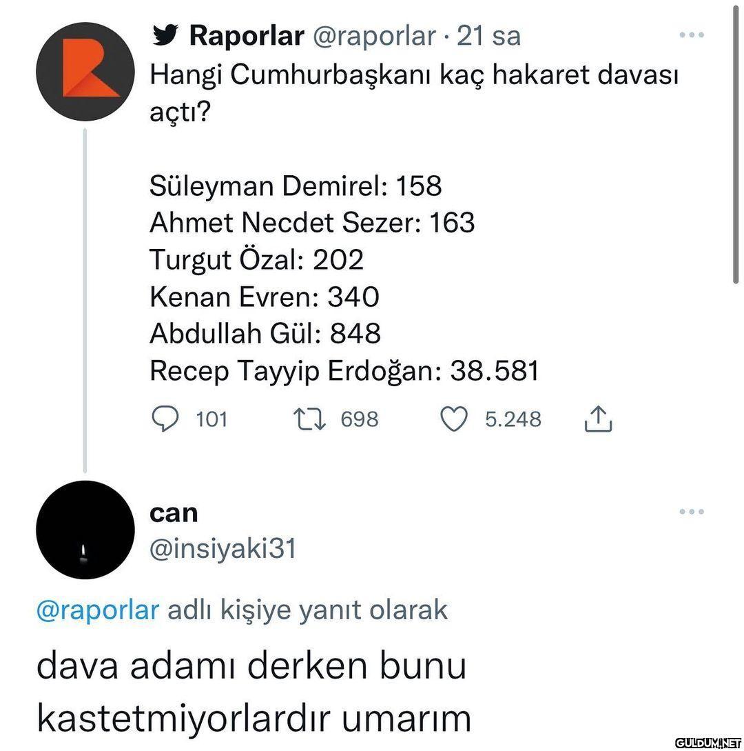View the 101 replies count
The width and height of the screenshot is (744, 751).
[x=211, y=419]
